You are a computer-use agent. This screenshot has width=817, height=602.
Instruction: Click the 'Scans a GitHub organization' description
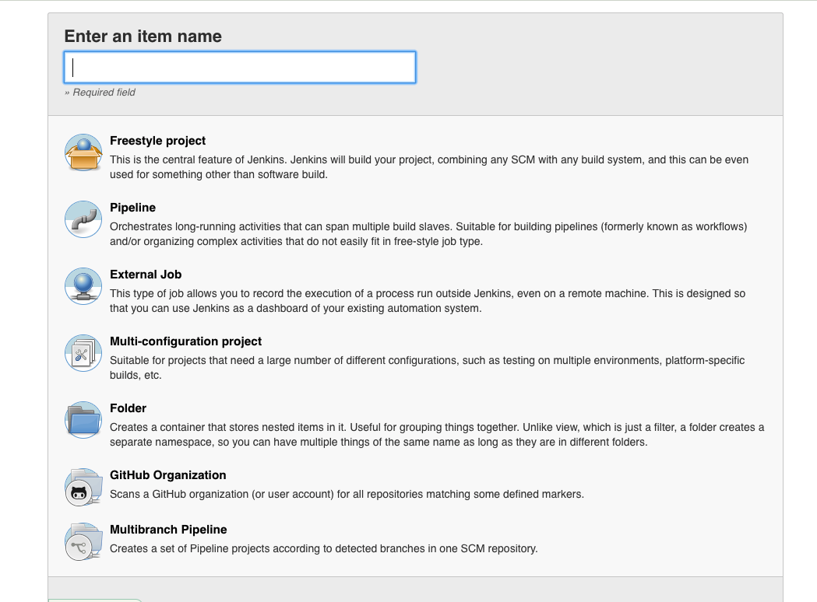(x=347, y=494)
